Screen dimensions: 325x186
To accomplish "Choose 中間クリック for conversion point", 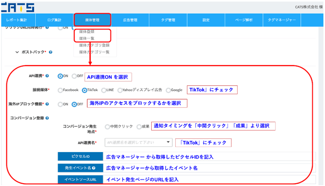I will [x=107, y=127].
